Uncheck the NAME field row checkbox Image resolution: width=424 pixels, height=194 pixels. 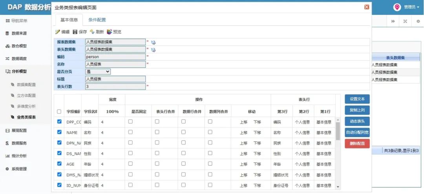(x=60, y=132)
